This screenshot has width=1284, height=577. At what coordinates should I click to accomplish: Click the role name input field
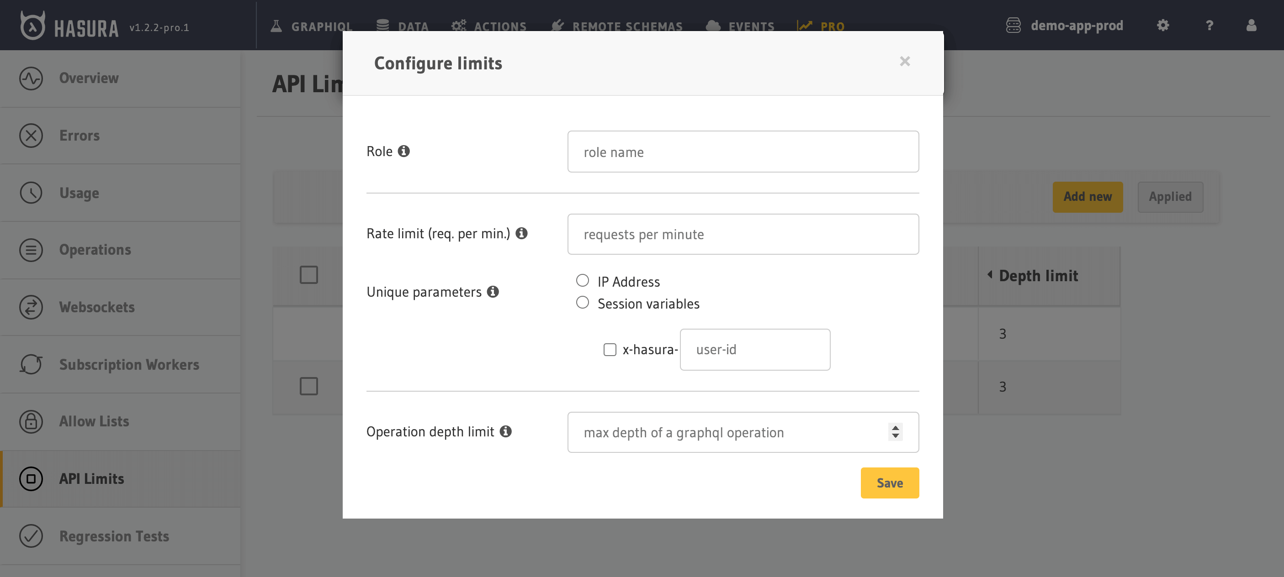pyautogui.click(x=743, y=152)
